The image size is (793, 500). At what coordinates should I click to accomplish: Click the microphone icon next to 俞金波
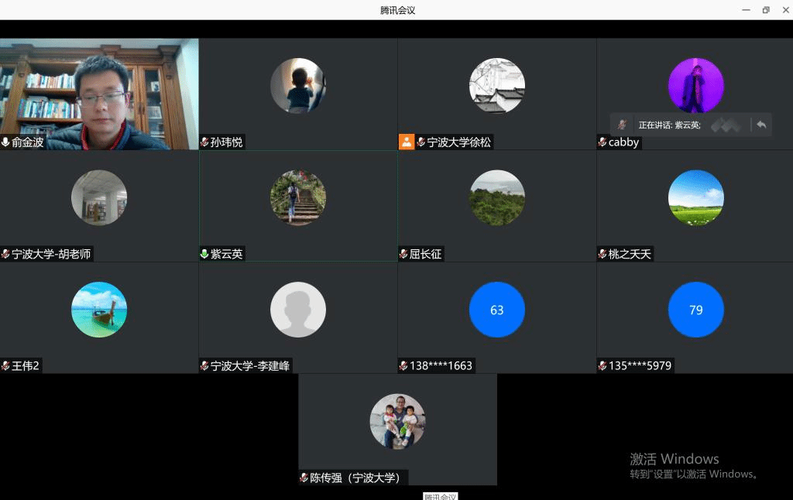pyautogui.click(x=5, y=142)
